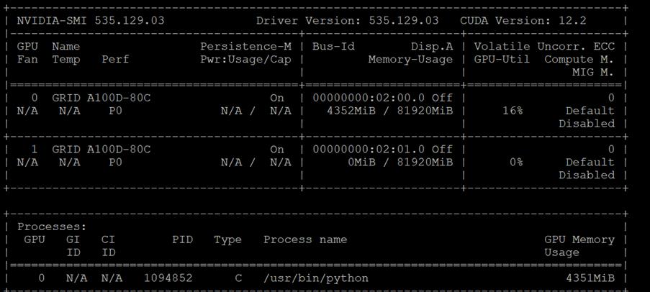Screen dimensions: 650x292
Task: Click the GPU-Util column header
Action: click(x=502, y=59)
